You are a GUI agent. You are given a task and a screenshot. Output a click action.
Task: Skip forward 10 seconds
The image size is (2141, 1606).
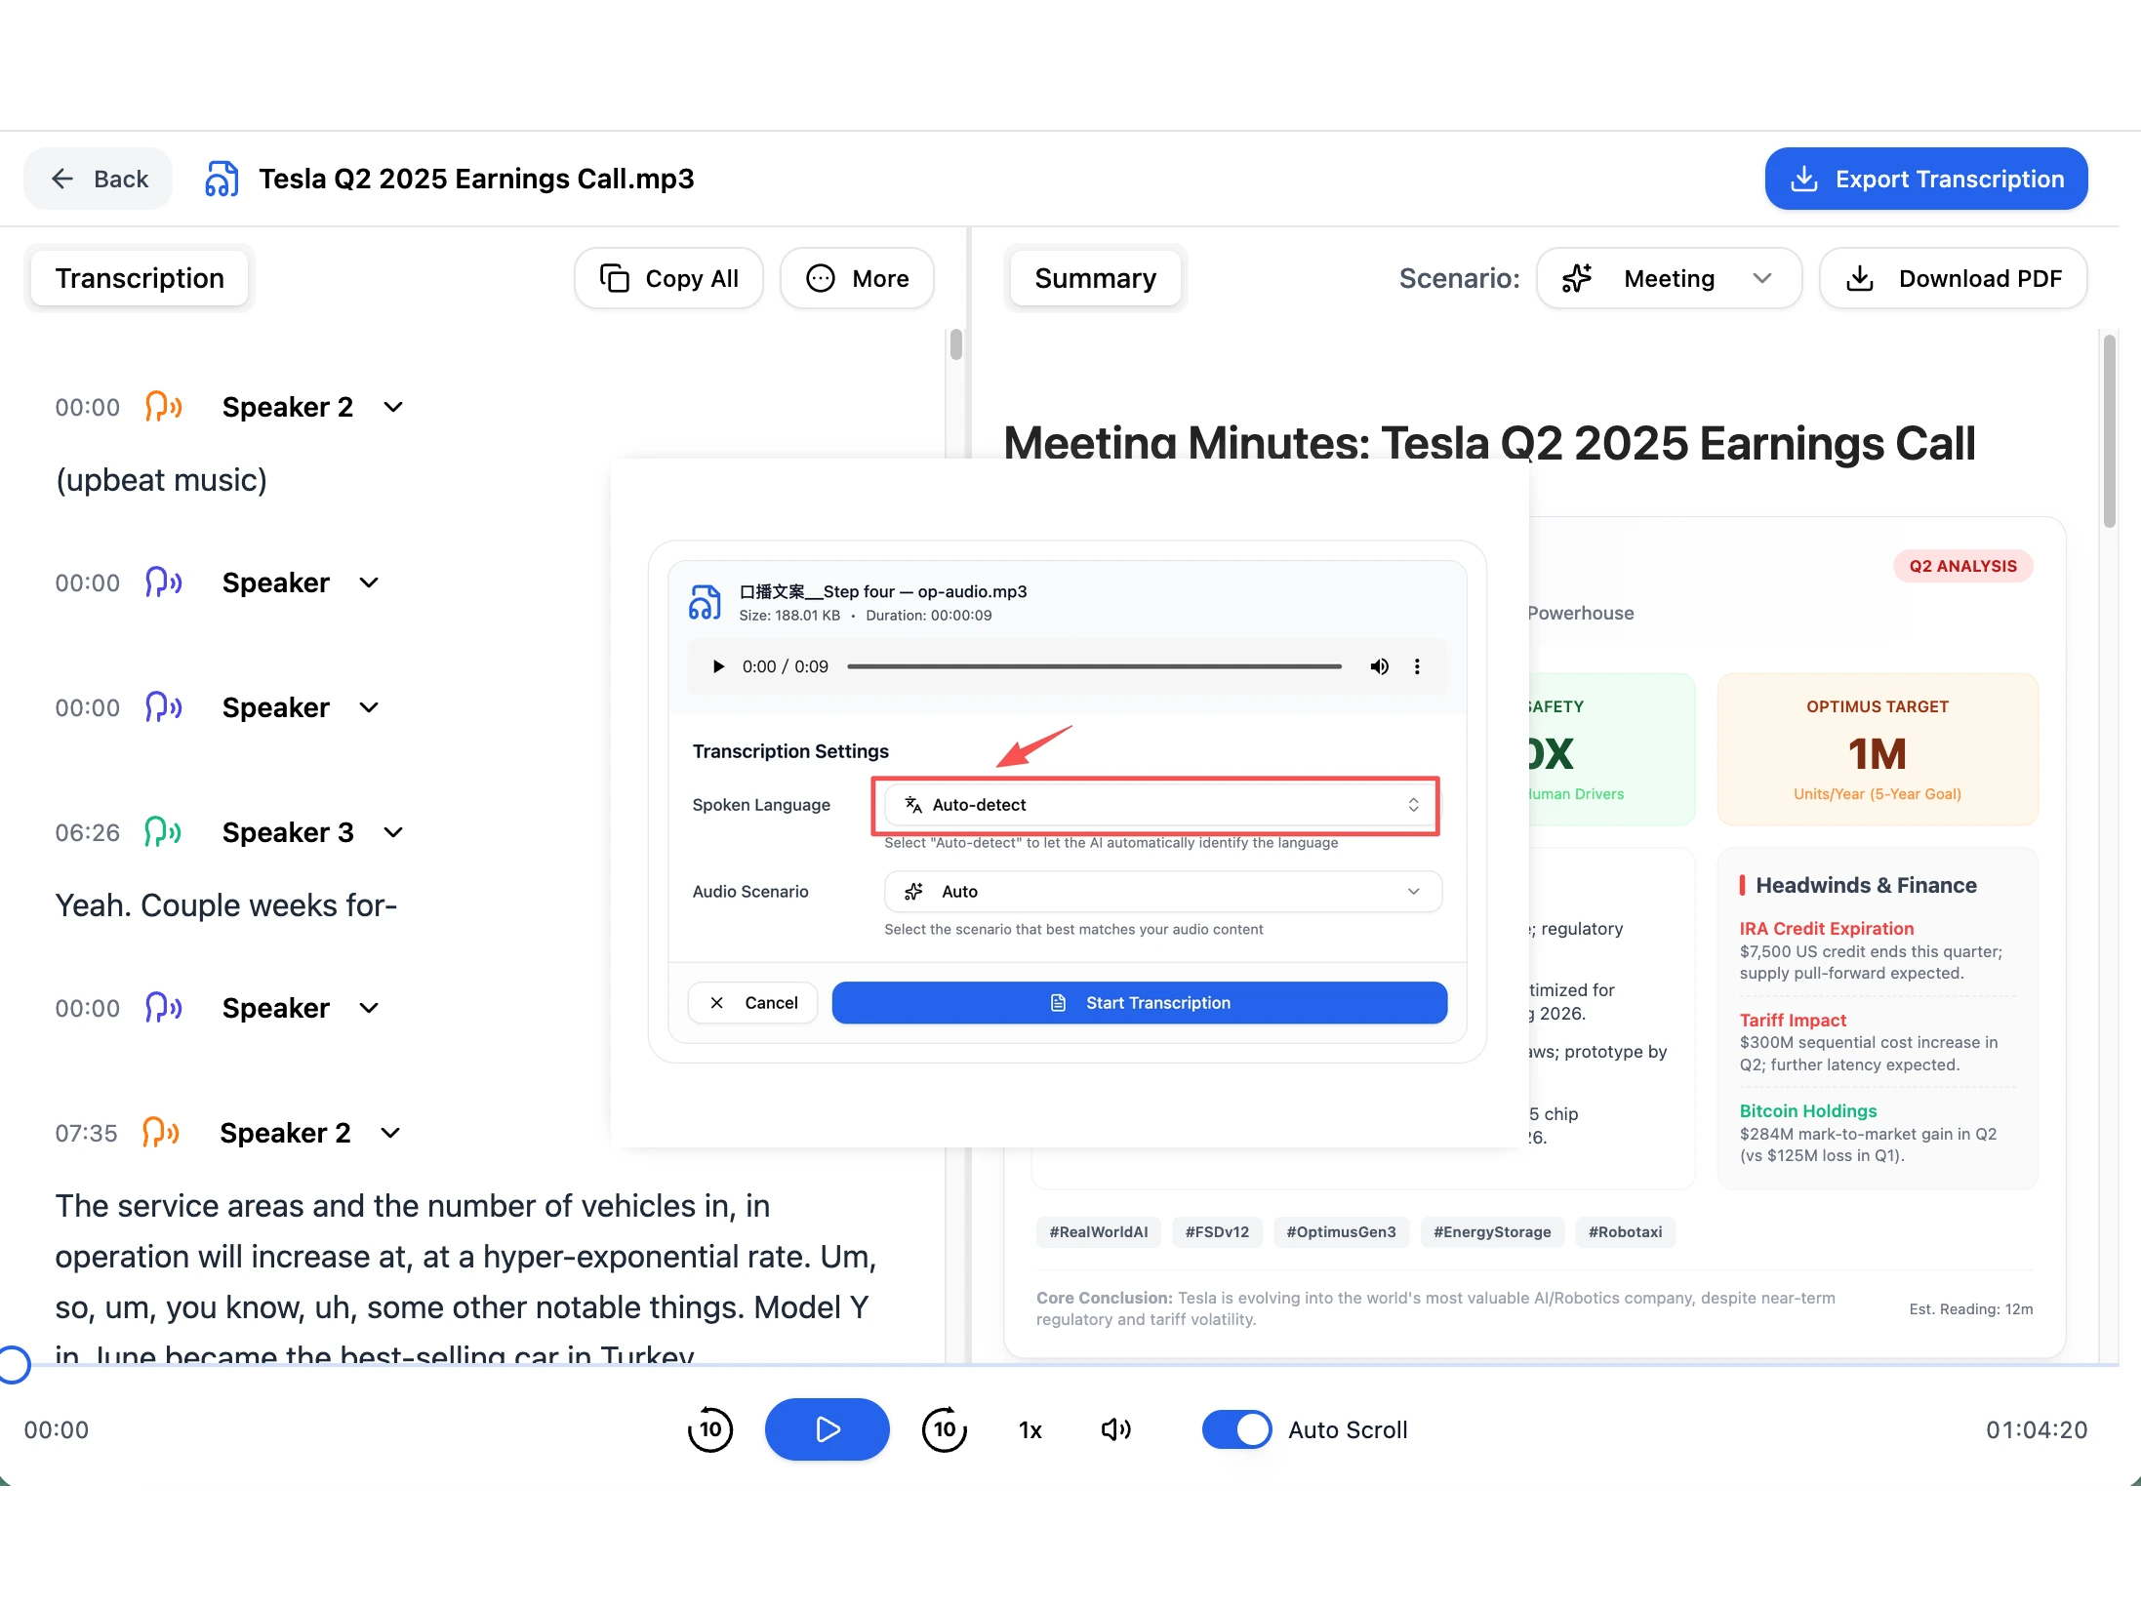pos(945,1429)
